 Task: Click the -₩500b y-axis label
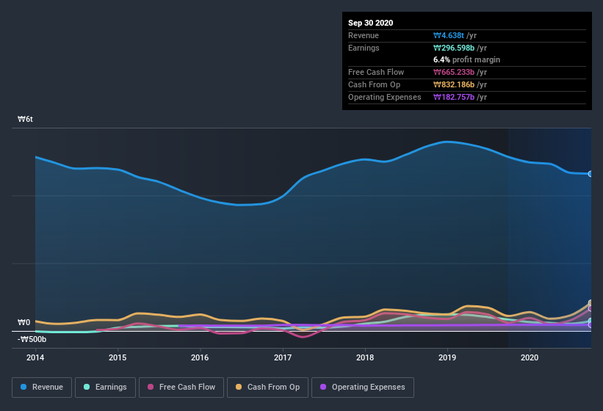coord(32,339)
